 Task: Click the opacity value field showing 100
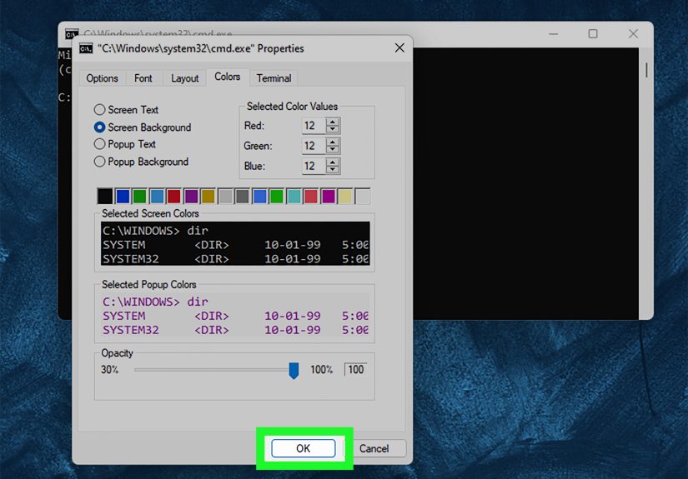pos(355,369)
